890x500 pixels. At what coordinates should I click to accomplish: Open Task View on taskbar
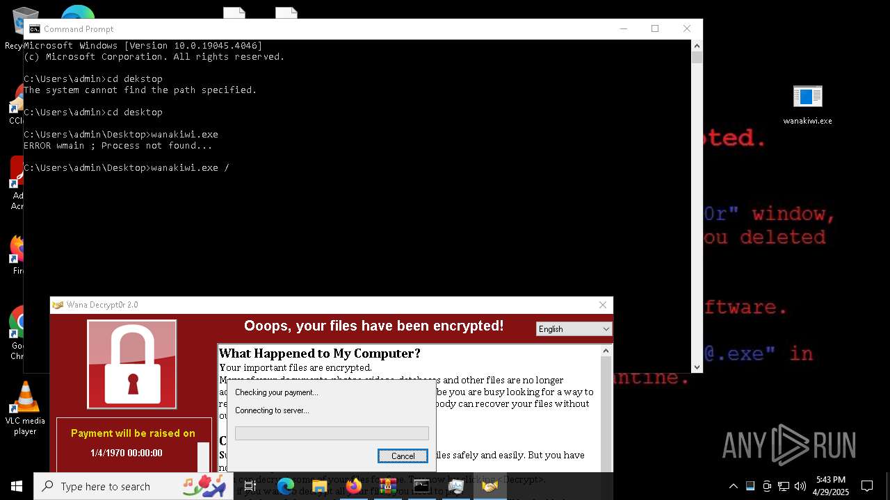click(x=250, y=487)
